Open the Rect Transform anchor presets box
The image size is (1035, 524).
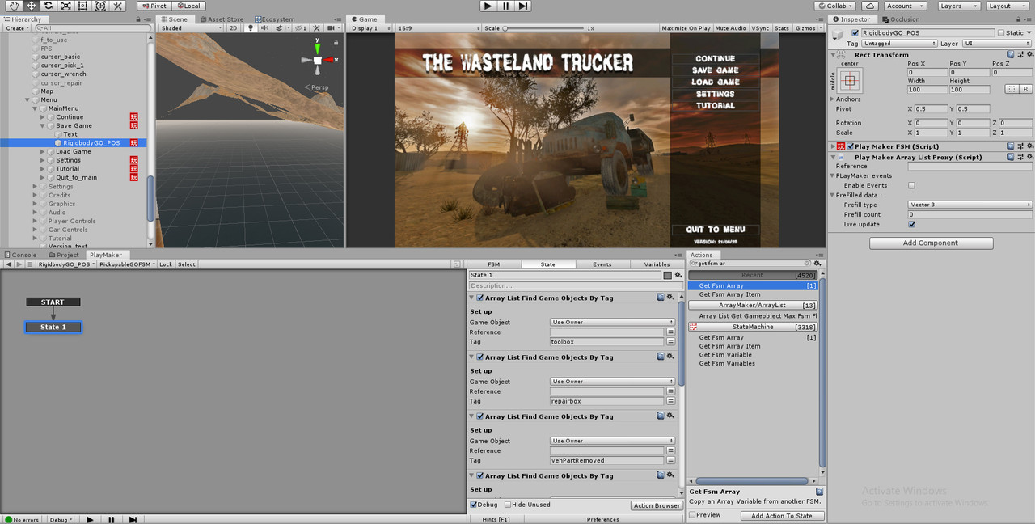(850, 80)
